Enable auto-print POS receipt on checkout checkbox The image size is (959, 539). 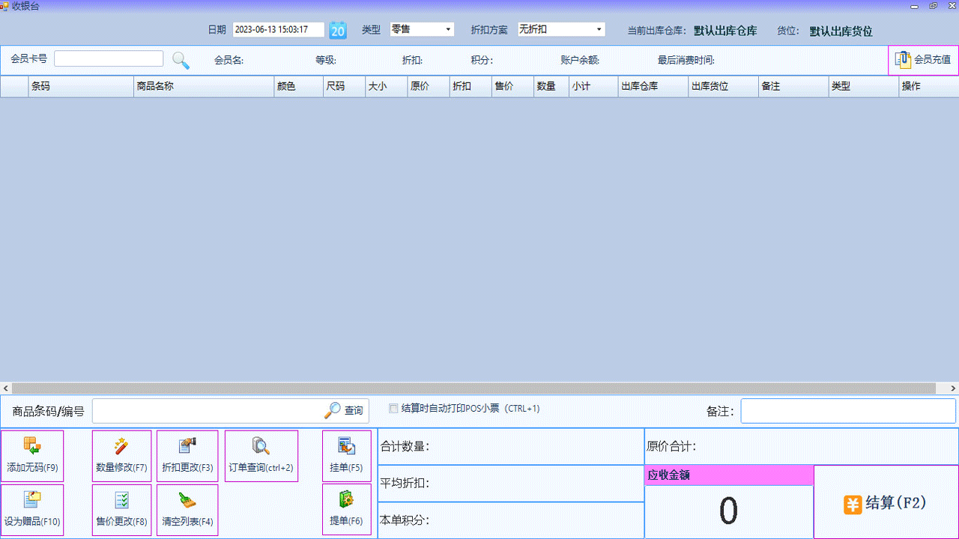(393, 409)
